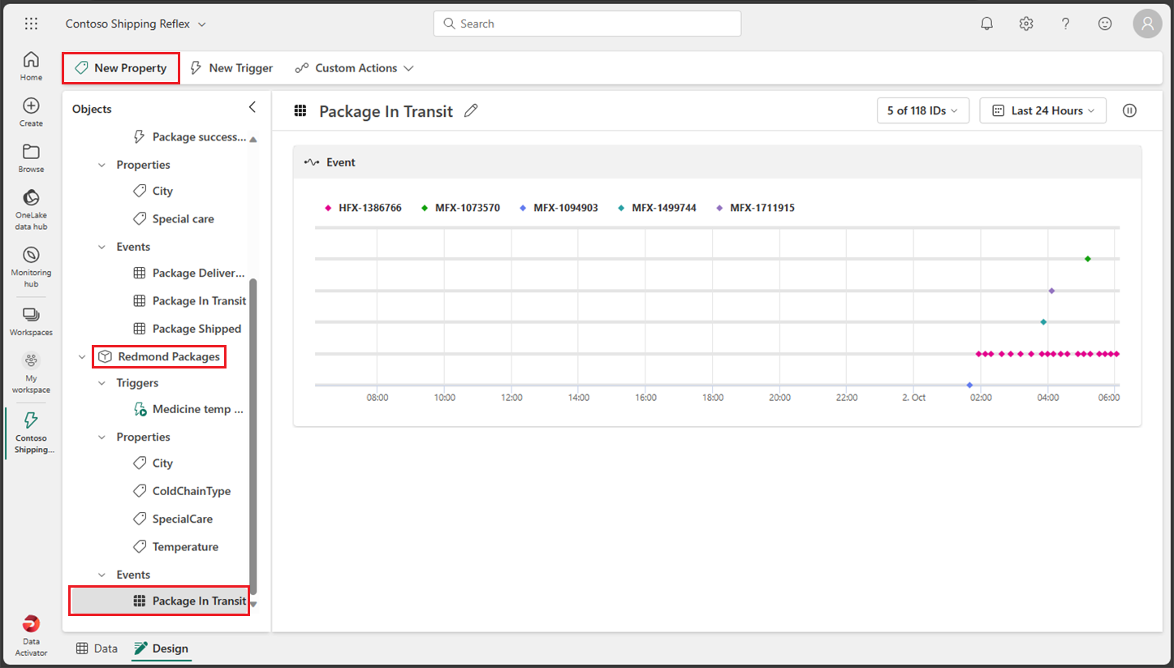Collapse the Properties group above ColdChainType
Image resolution: width=1174 pixels, height=668 pixels.
[101, 437]
